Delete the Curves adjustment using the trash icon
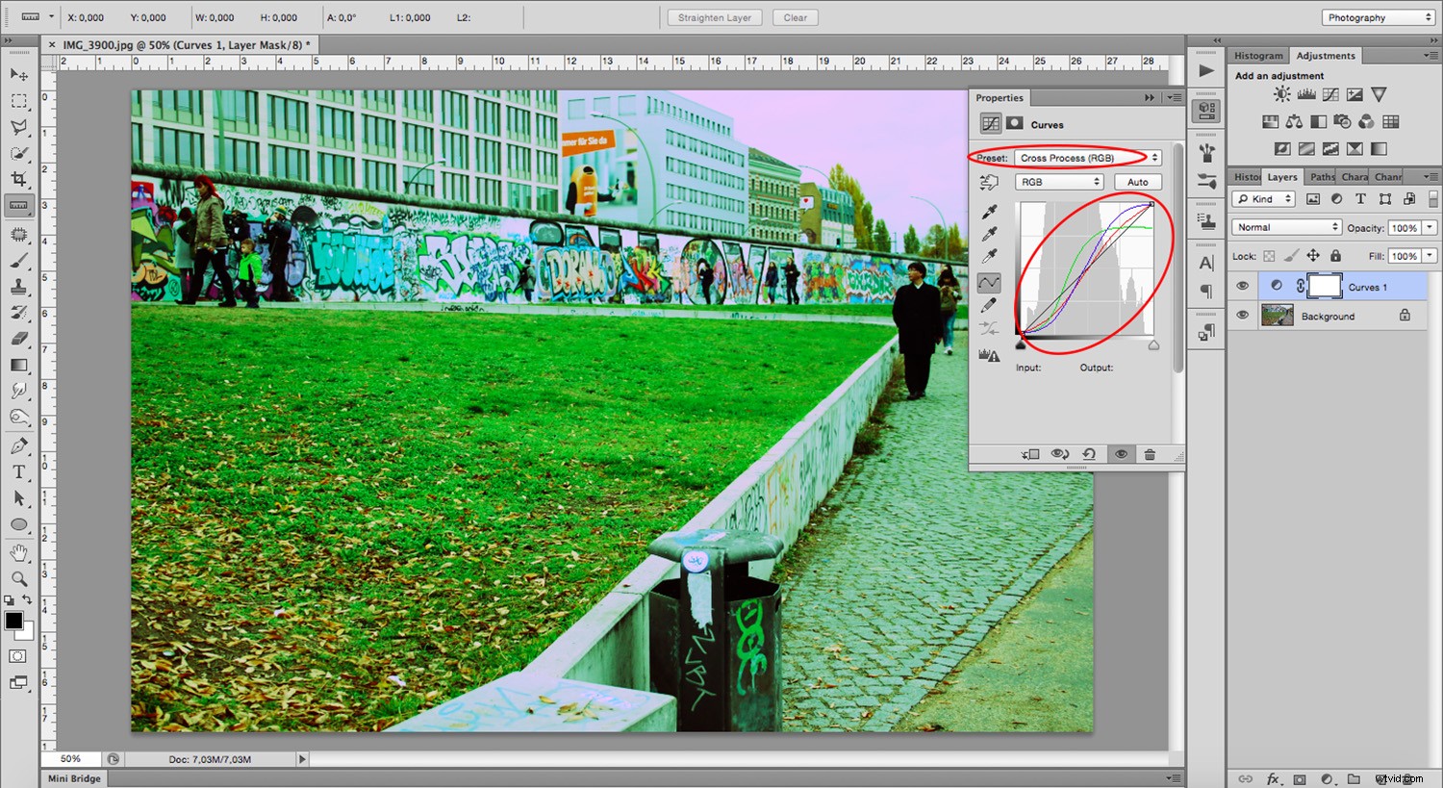Image resolution: width=1443 pixels, height=788 pixels. [1150, 454]
